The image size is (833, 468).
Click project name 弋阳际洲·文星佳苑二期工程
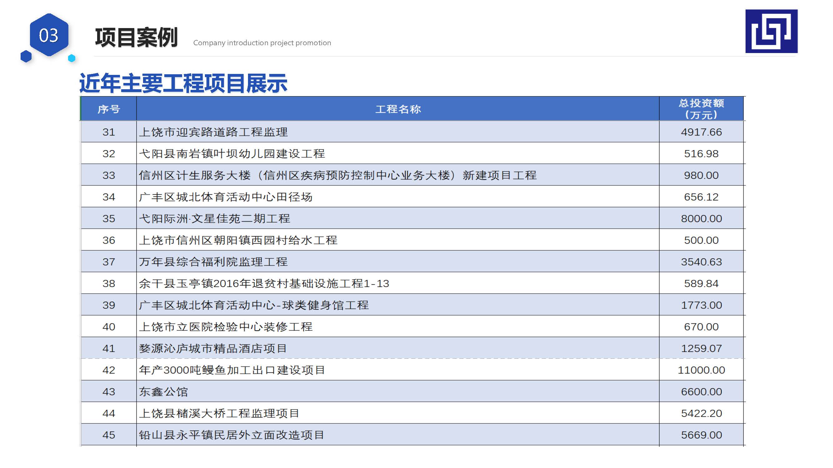pos(214,218)
